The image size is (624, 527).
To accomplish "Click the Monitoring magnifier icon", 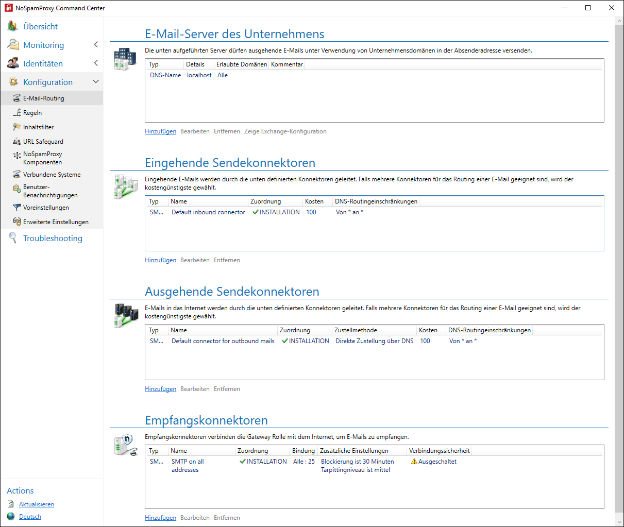I will point(13,45).
